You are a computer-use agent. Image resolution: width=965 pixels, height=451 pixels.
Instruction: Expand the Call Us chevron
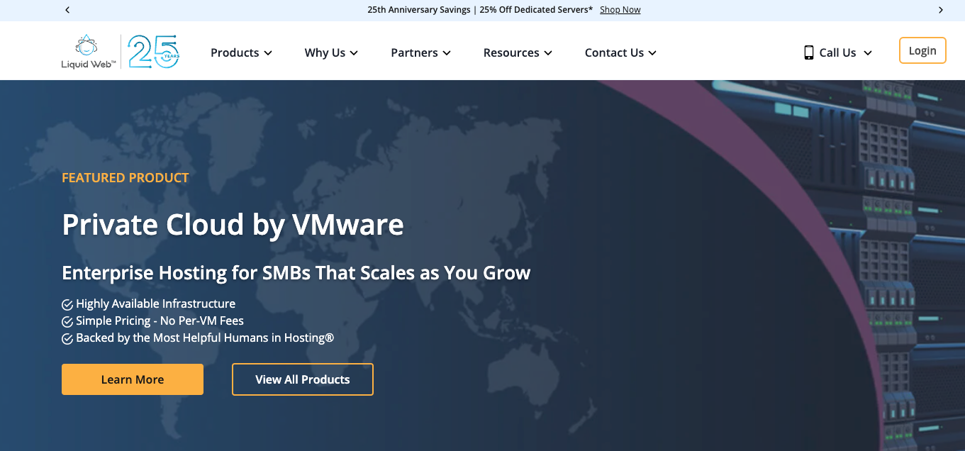point(867,53)
